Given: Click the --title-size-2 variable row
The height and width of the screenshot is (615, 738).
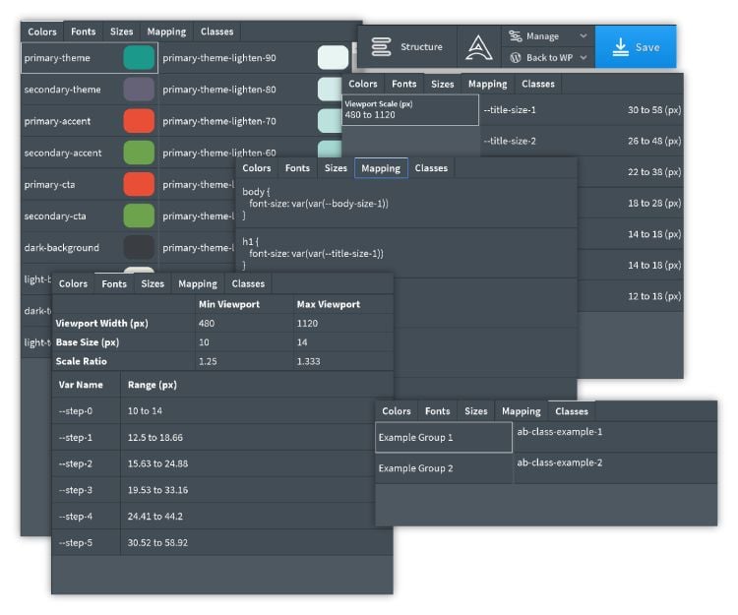Looking at the screenshot, I should point(583,141).
